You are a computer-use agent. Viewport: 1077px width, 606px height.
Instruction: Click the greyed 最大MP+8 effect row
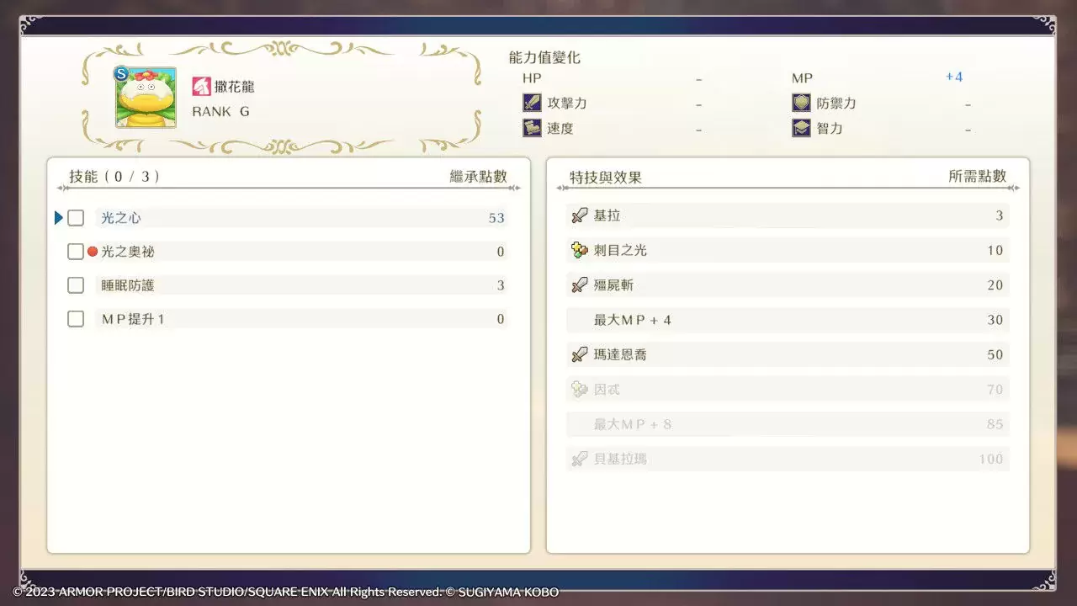click(x=788, y=424)
